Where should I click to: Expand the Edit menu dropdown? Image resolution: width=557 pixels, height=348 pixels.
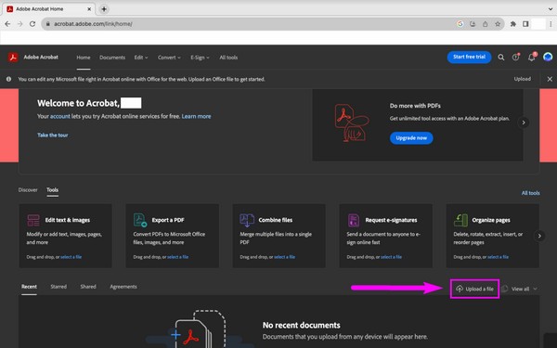[x=141, y=58]
